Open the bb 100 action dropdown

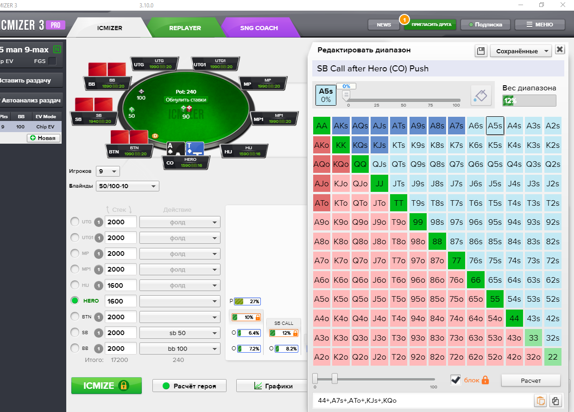(x=180, y=349)
